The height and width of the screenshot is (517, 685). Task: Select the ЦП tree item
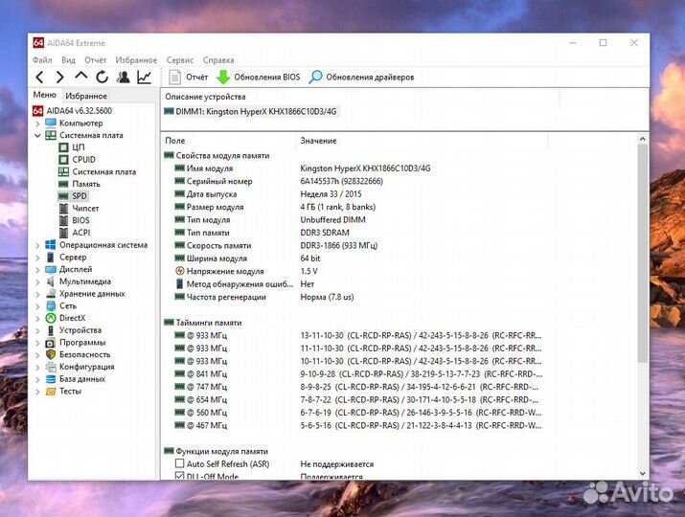coord(79,147)
